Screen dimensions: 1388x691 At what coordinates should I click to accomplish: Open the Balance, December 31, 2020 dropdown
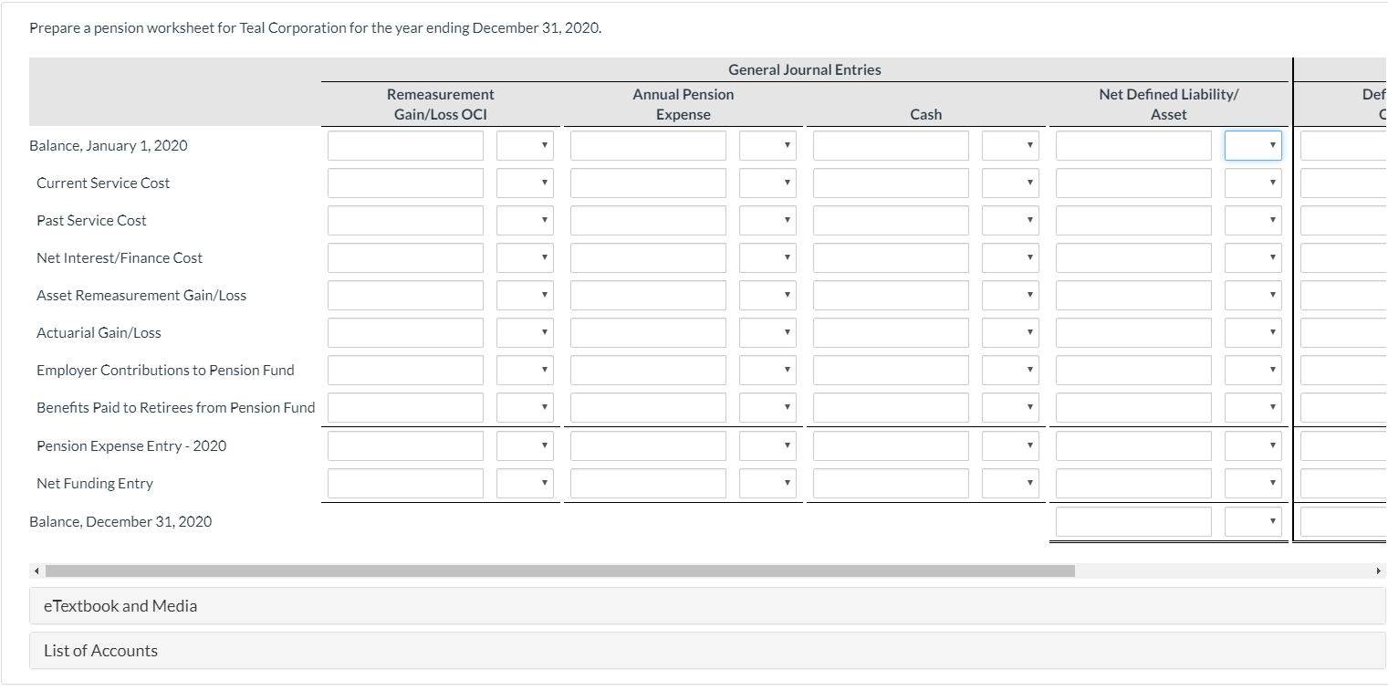1253,521
